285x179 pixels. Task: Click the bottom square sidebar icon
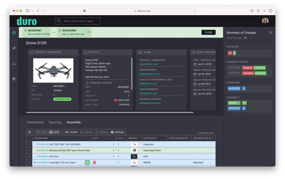(14, 79)
